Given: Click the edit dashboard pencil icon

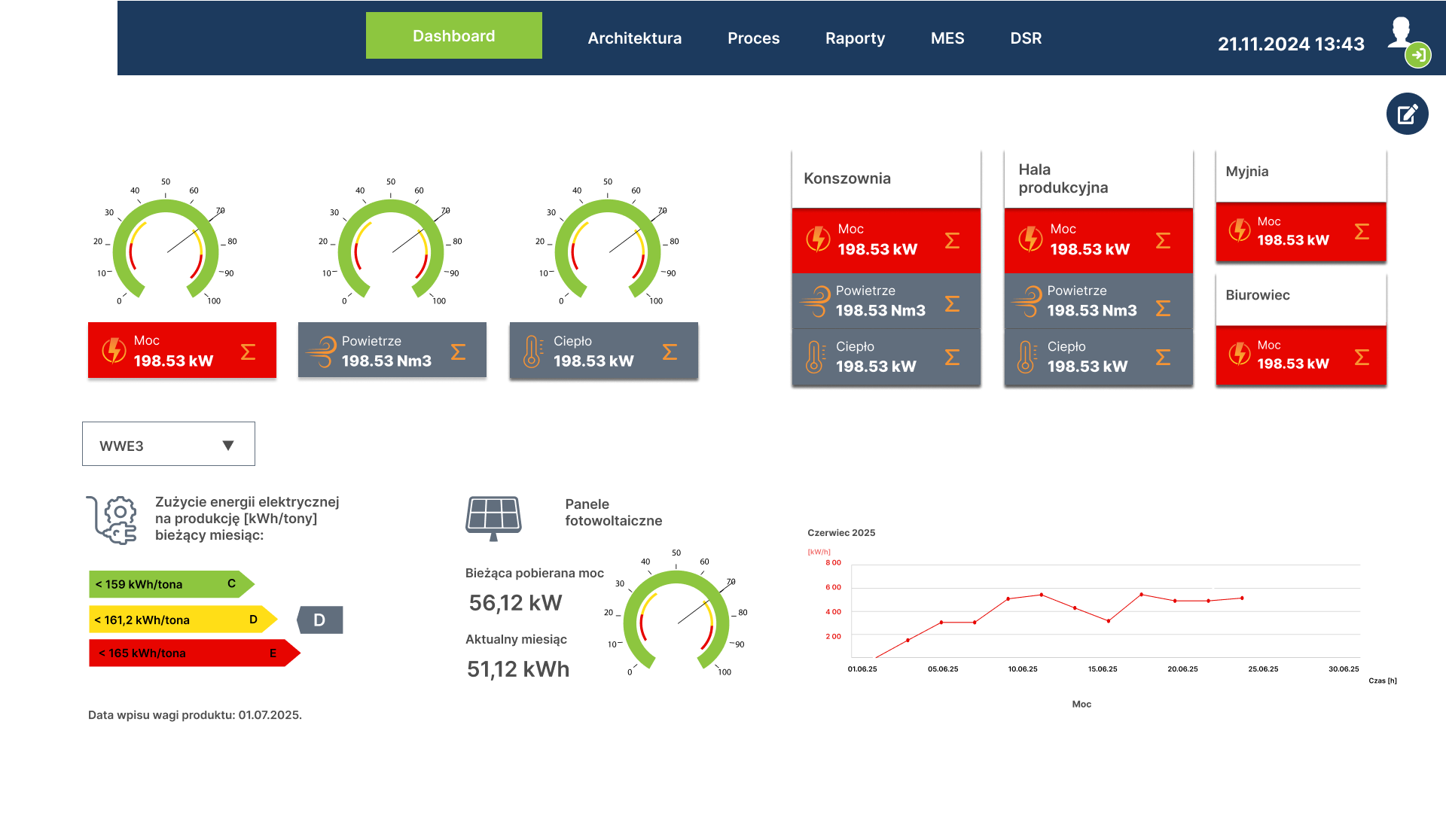Looking at the screenshot, I should 1407,114.
